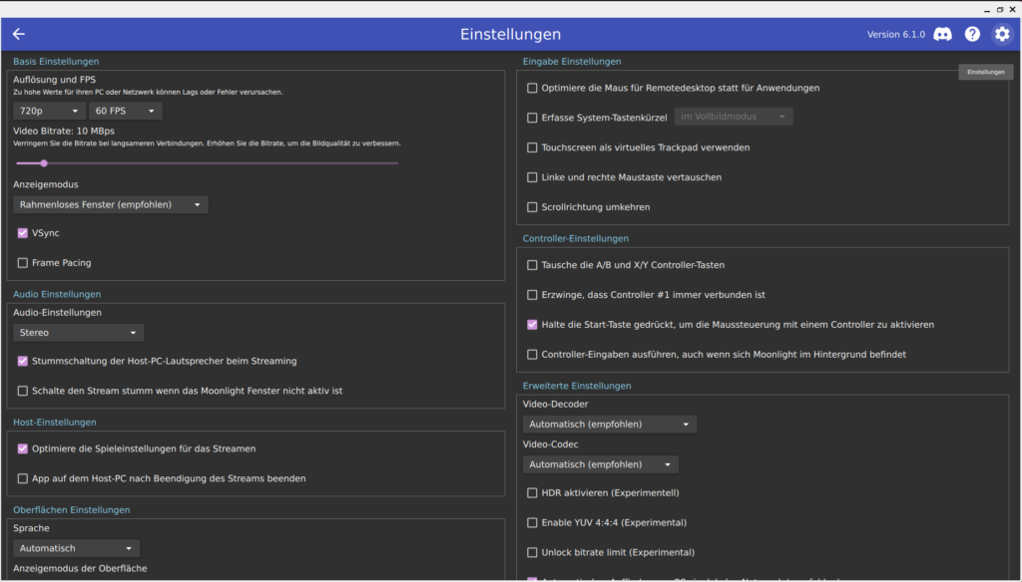Click the Einstellungen header title

click(510, 35)
